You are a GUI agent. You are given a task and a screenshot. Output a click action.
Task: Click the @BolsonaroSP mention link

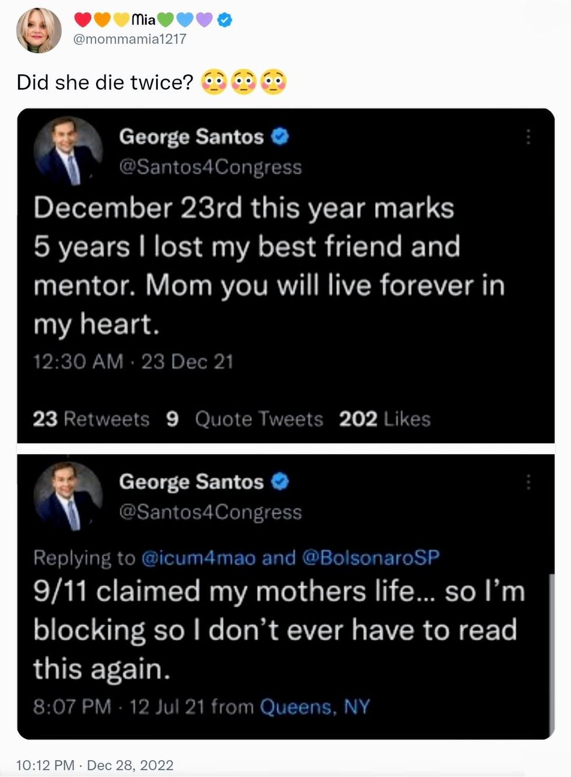[371, 558]
